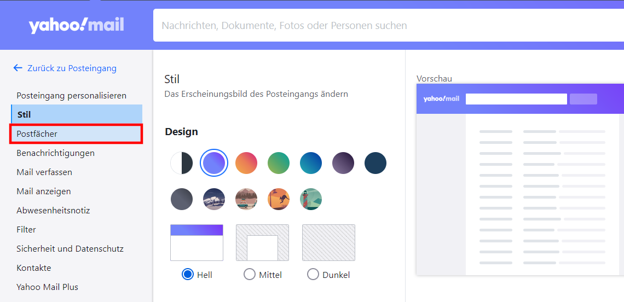Image resolution: width=624 pixels, height=302 pixels.
Task: Open Abwesenheitsnotiz settings
Action: 53,211
